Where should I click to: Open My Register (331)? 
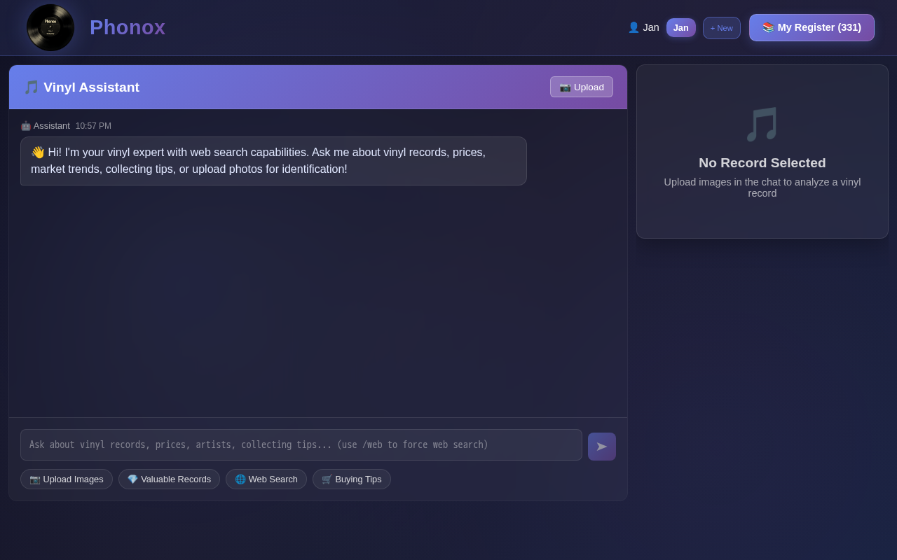812,27
